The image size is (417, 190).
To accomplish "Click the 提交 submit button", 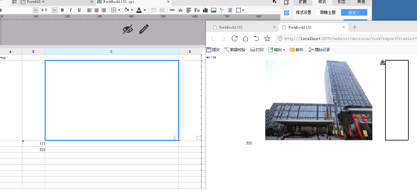I will [x=213, y=50].
